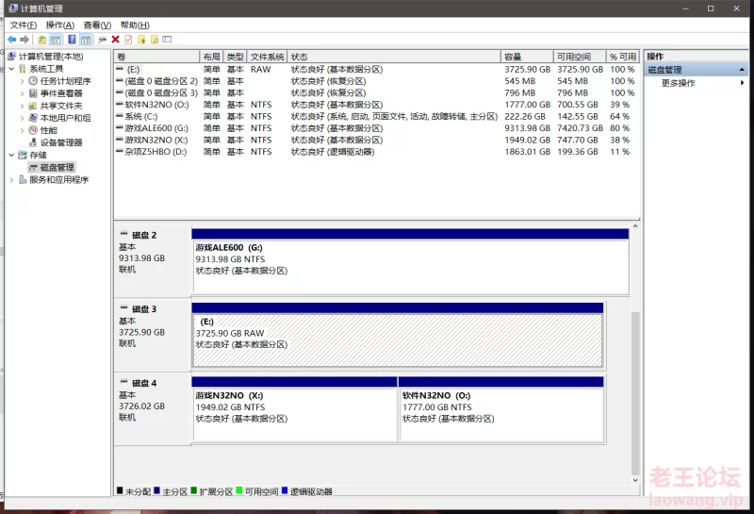This screenshot has width=754, height=514.
Task: Collapse the 磁盘管理 actions section arrow
Action: click(742, 70)
